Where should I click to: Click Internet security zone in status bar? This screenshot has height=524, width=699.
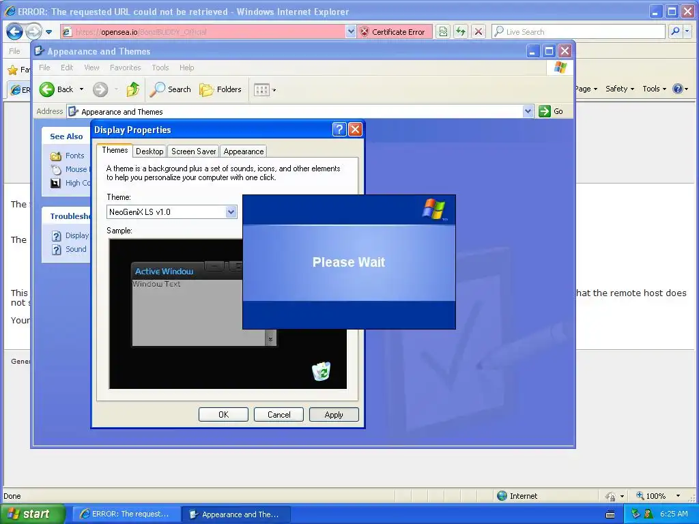click(x=517, y=496)
